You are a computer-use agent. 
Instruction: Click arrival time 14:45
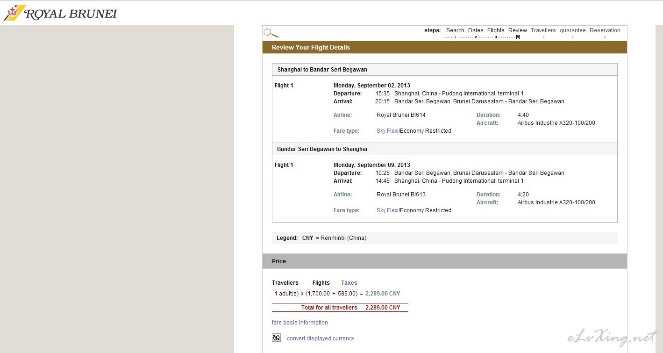pos(382,181)
